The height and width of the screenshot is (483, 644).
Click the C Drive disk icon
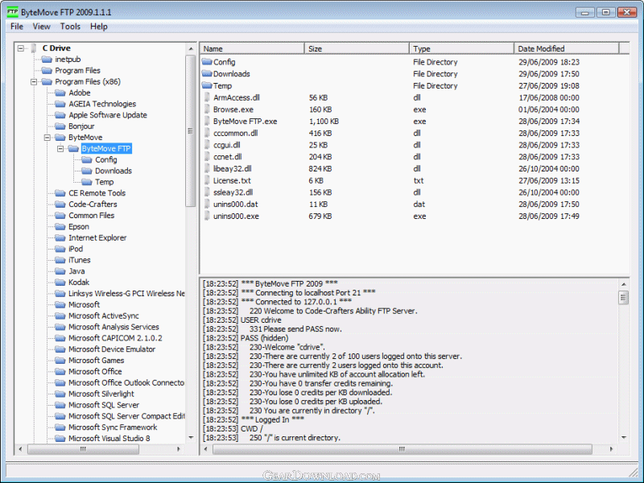[34, 48]
